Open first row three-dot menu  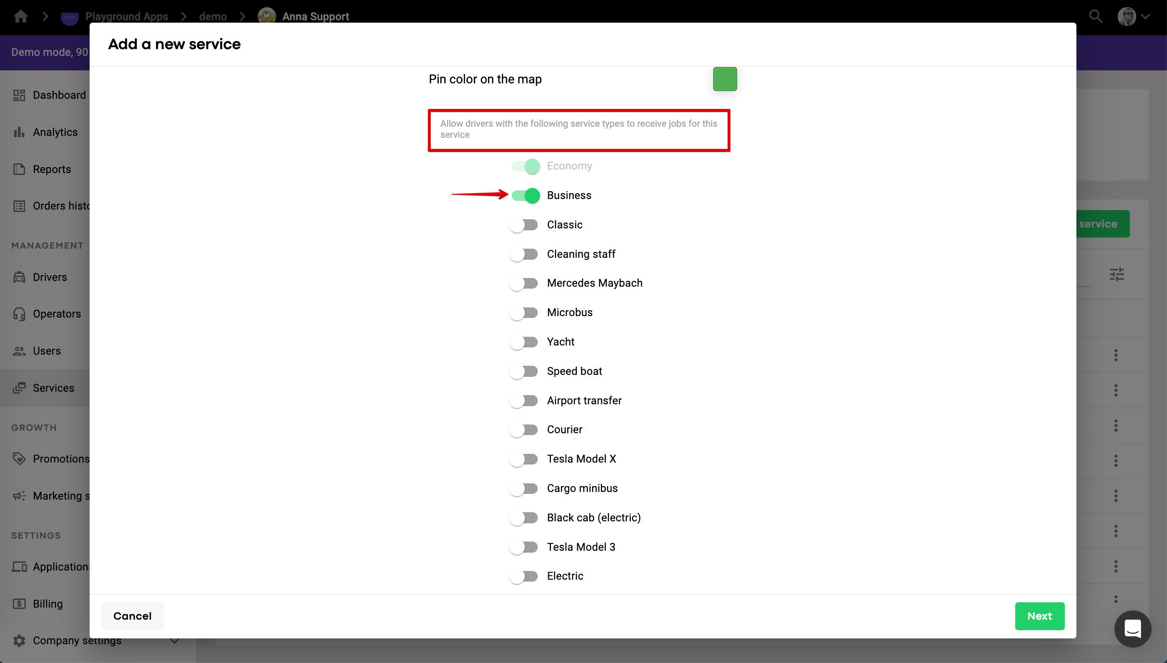tap(1115, 355)
